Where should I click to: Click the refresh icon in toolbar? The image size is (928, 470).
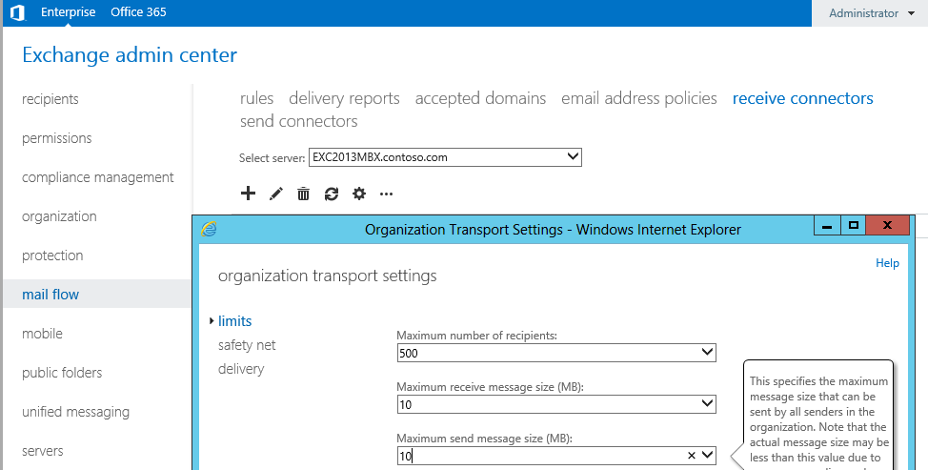(x=332, y=194)
